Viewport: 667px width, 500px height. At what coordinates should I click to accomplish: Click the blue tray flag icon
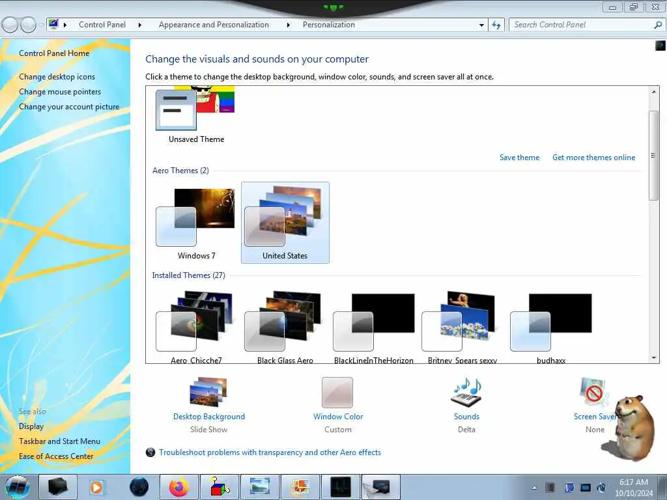pyautogui.click(x=569, y=488)
